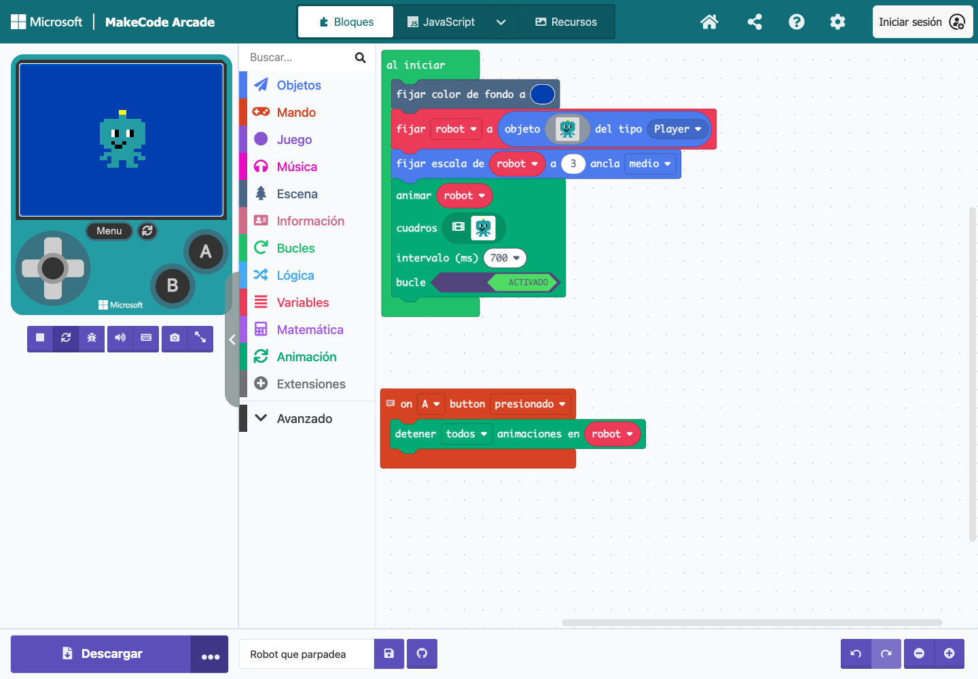Open the Recursos tab
Image resolution: width=978 pixels, height=679 pixels.
coord(566,22)
